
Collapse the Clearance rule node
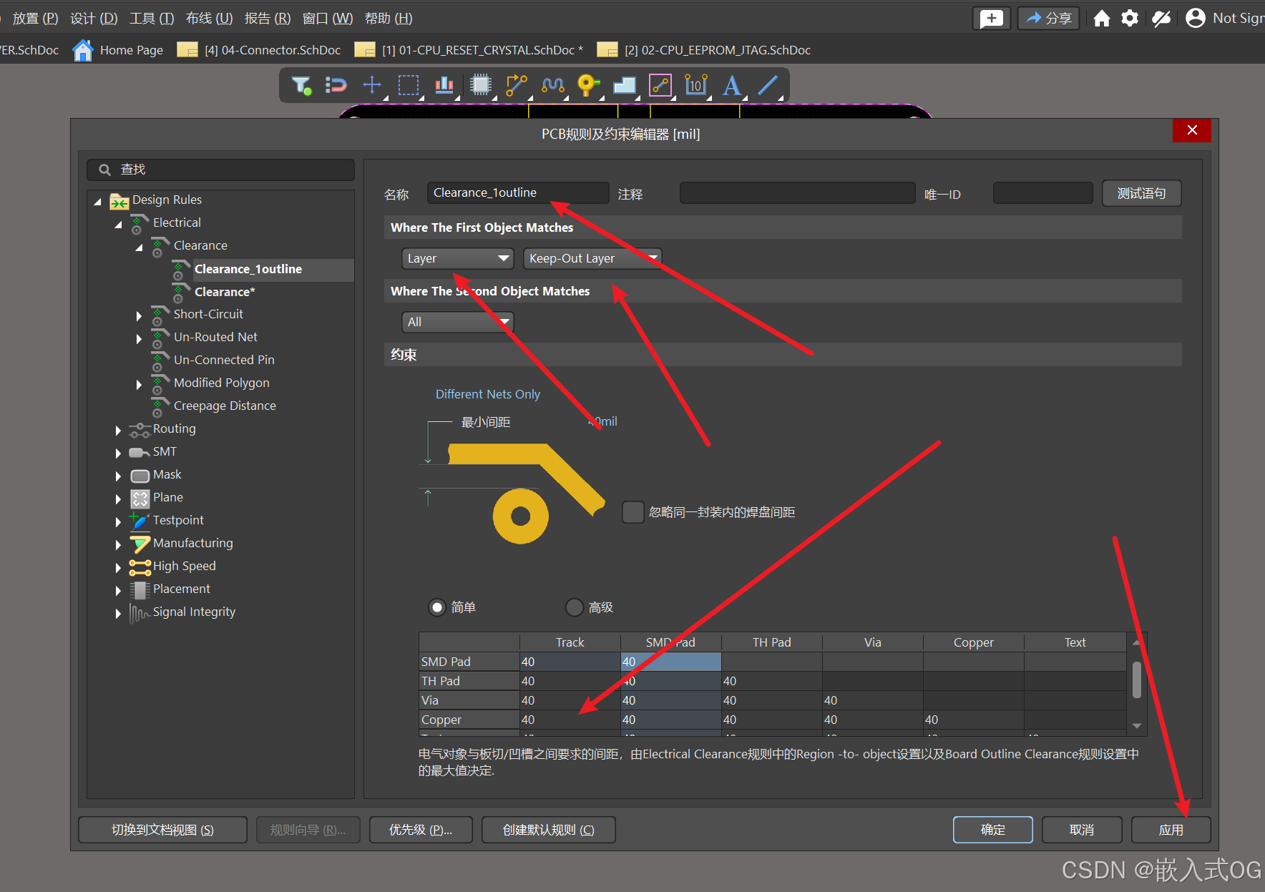click(139, 247)
